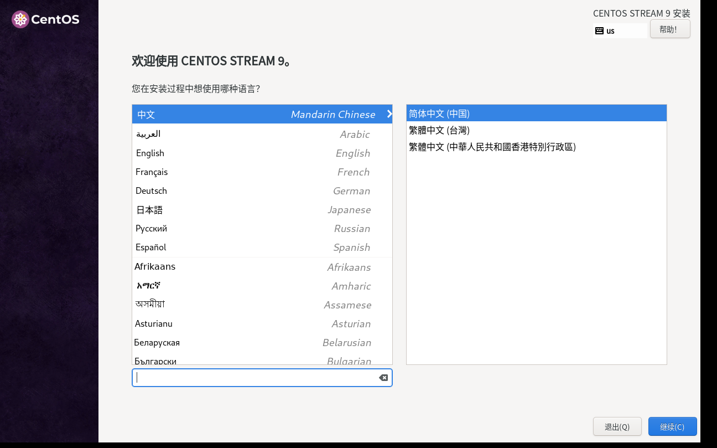Click the 退出(Q) quit button
The width and height of the screenshot is (717, 448).
click(617, 427)
